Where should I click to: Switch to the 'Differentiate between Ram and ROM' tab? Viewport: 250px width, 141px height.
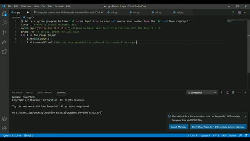click(68, 12)
